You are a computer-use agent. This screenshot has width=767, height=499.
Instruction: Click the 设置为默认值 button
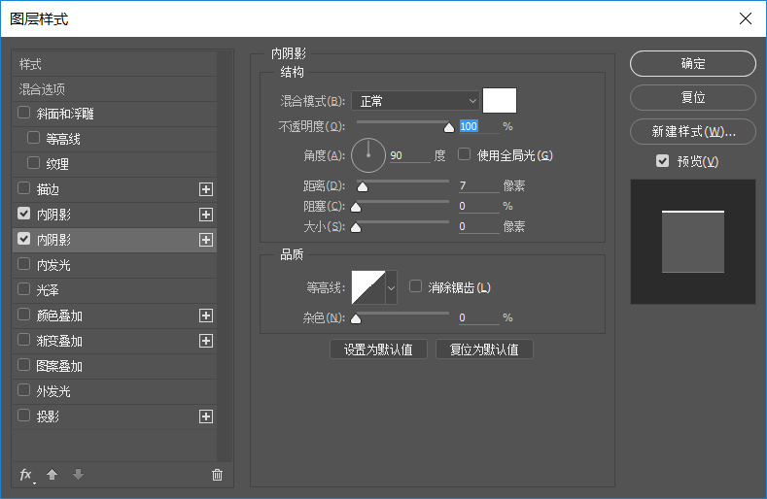378,349
